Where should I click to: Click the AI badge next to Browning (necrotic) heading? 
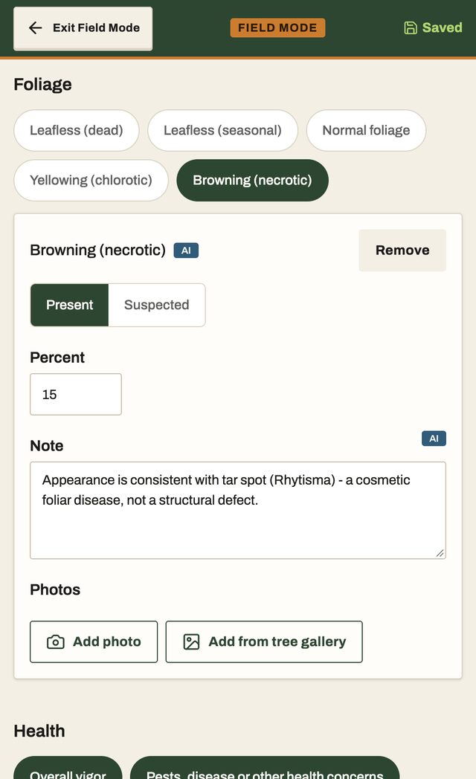[186, 250]
